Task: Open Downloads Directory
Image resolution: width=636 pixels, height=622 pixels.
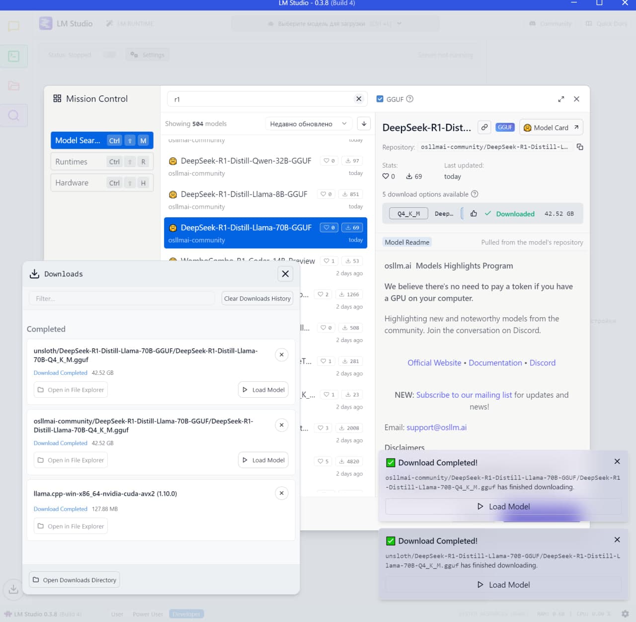Action: pyautogui.click(x=75, y=580)
